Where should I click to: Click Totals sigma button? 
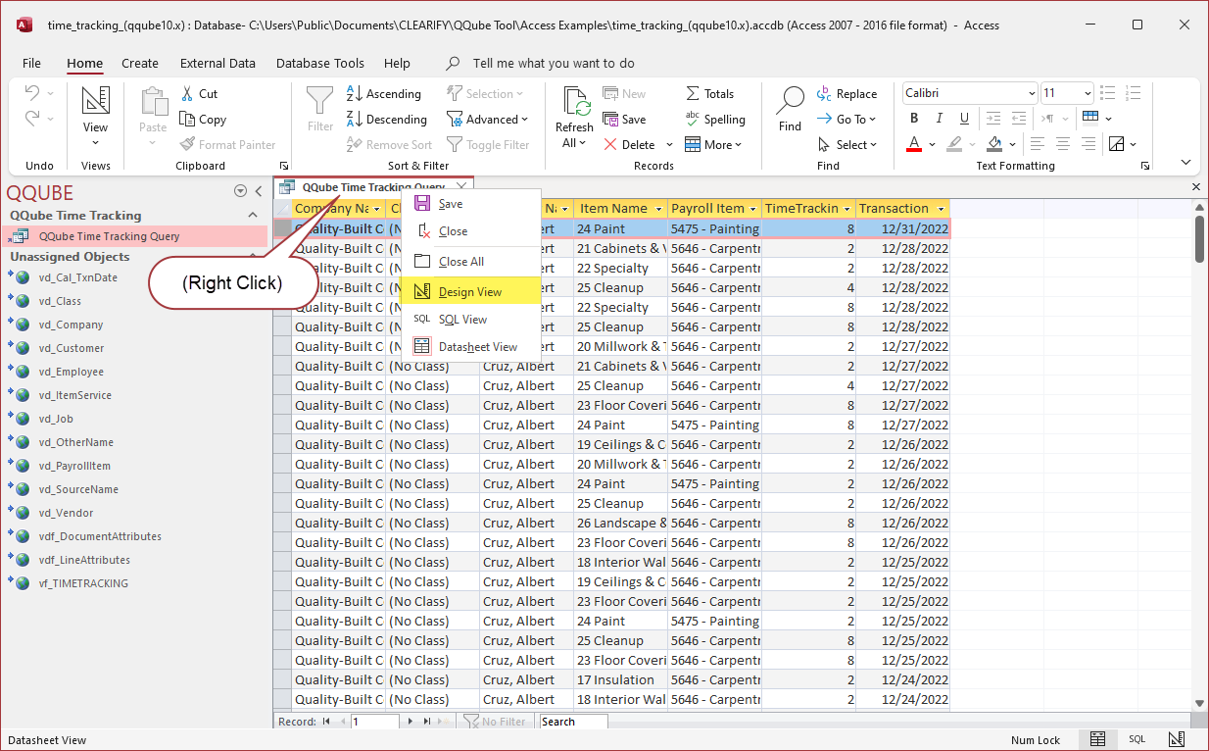point(709,94)
